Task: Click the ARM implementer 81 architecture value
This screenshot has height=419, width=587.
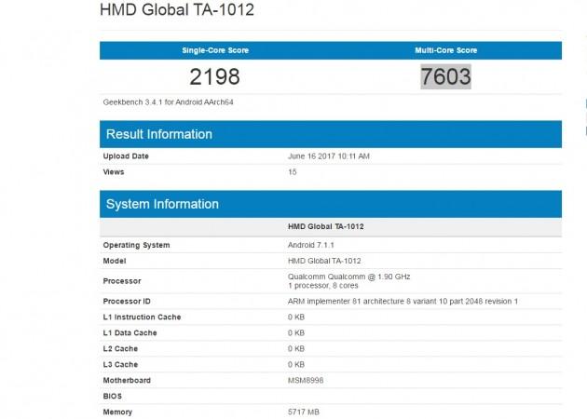Action: 403,301
